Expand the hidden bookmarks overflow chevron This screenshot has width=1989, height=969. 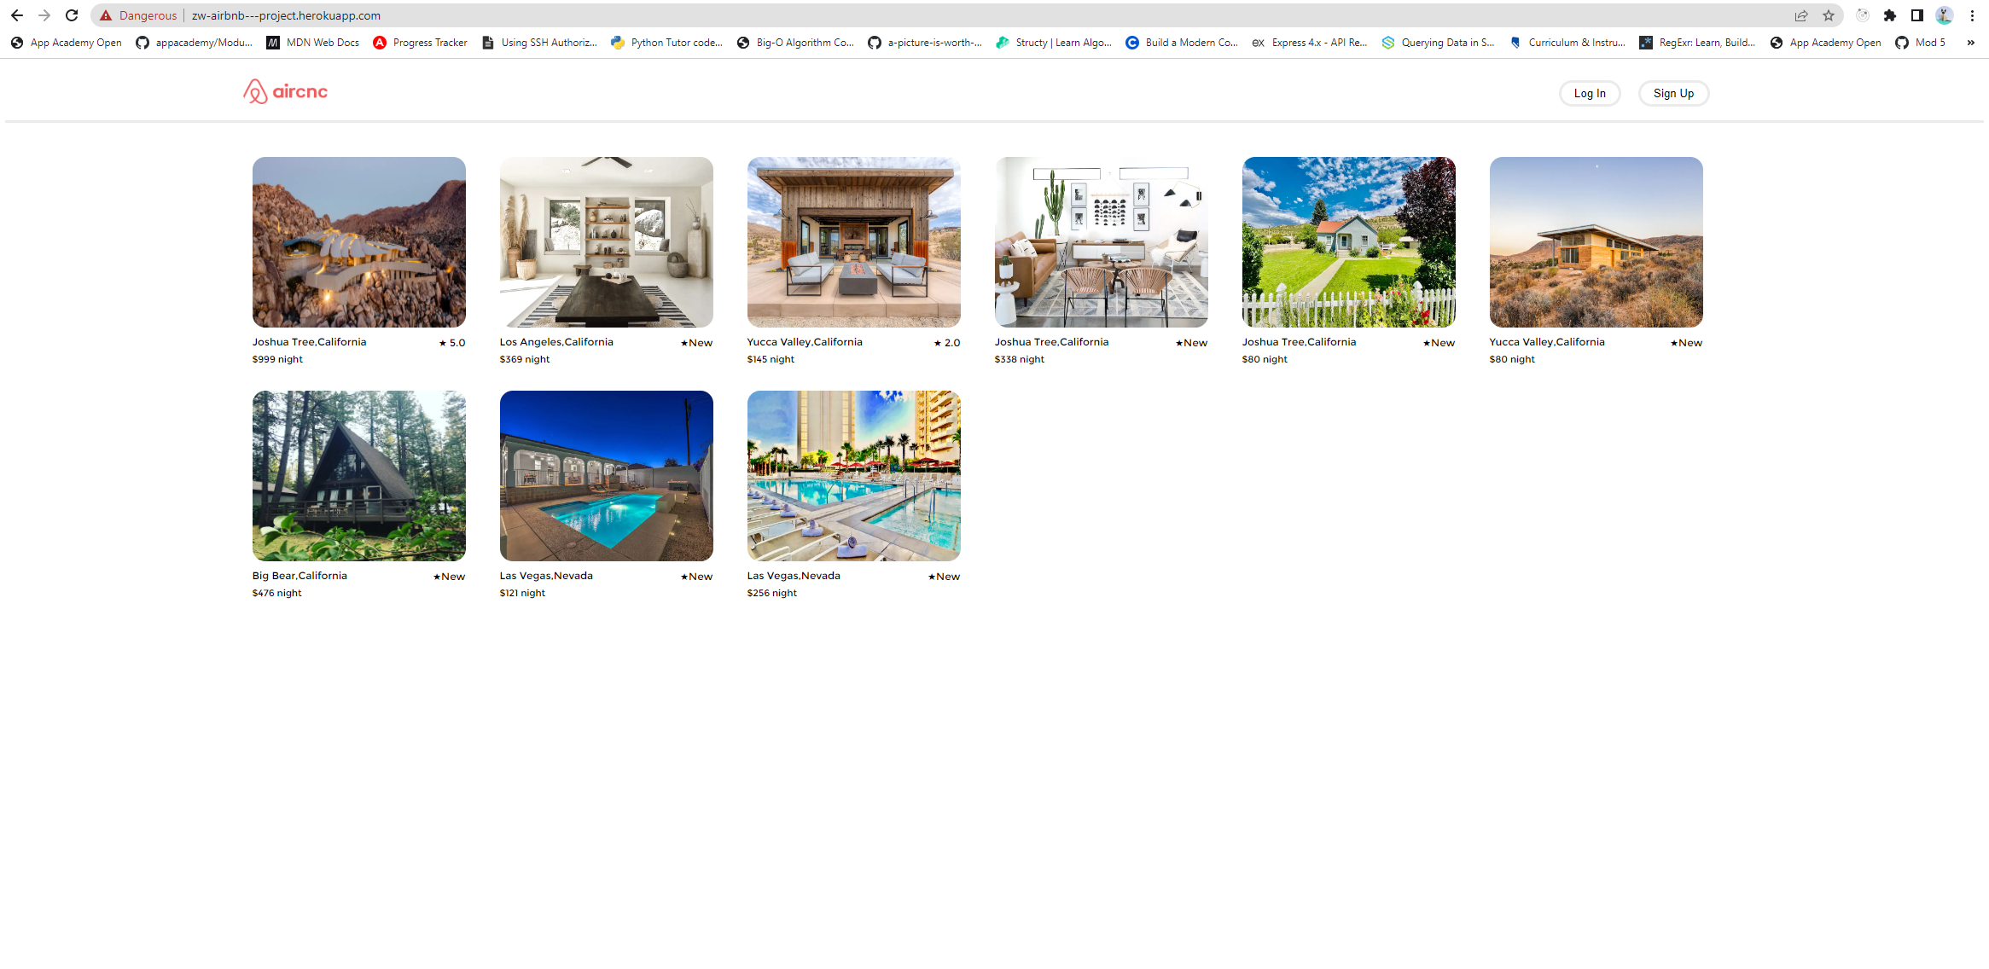(1970, 43)
